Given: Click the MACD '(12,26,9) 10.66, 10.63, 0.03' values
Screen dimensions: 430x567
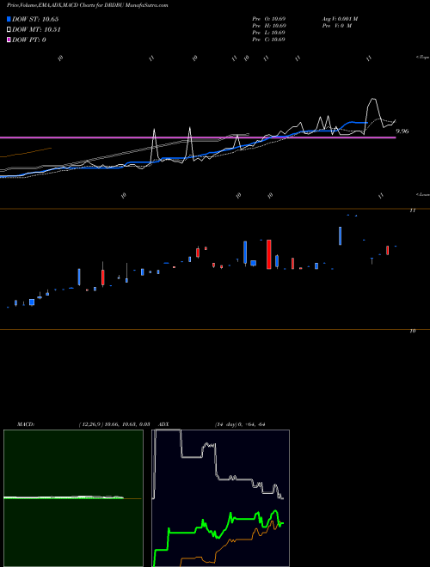Looking at the screenshot, I should [114, 424].
